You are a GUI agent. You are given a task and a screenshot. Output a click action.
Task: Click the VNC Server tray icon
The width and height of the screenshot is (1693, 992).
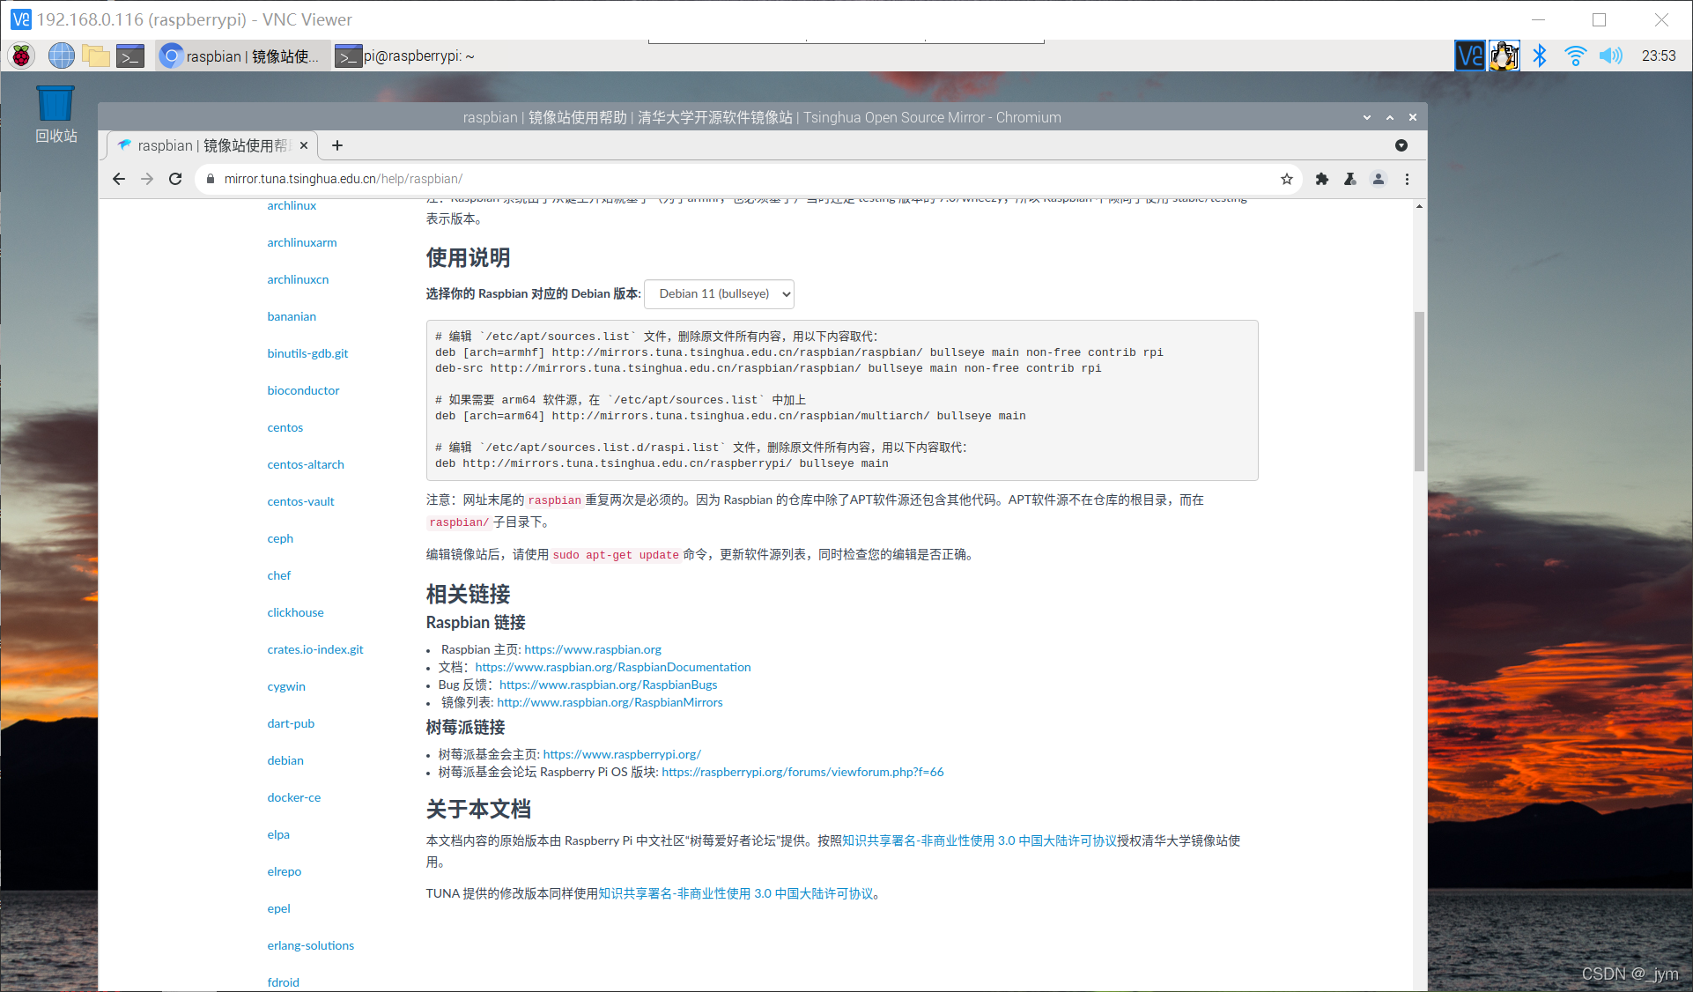1469,55
